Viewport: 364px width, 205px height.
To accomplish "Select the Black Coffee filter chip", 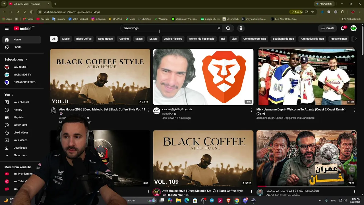I will (84, 39).
